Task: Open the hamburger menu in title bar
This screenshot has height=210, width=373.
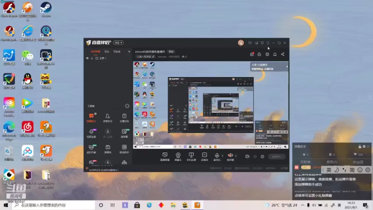Action: pyautogui.click(x=268, y=43)
